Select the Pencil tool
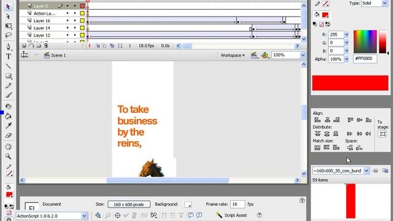Viewport: 393px width, 221px height. [8, 85]
